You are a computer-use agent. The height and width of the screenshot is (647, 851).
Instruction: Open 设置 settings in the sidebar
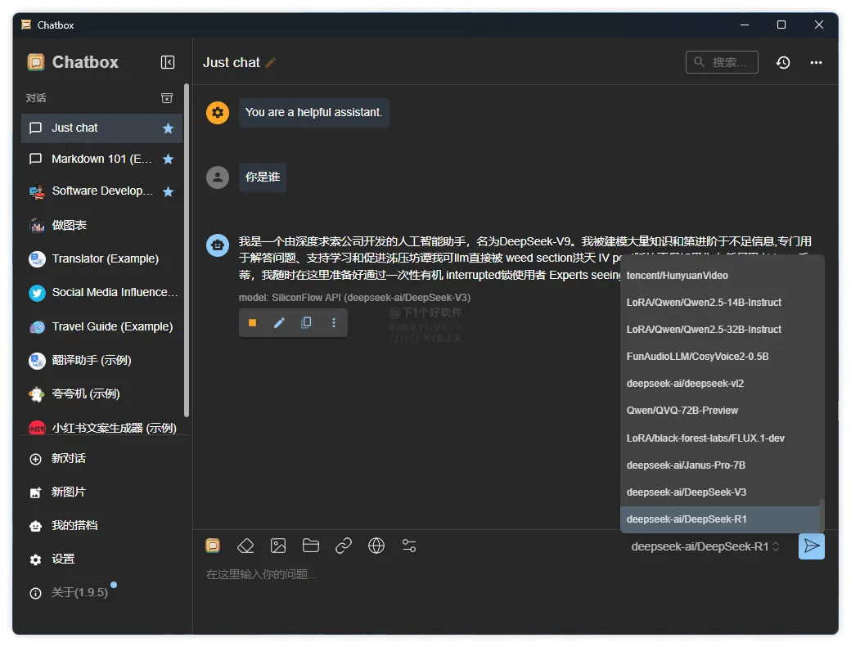click(63, 559)
